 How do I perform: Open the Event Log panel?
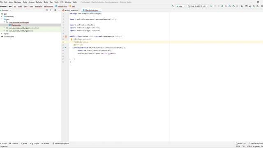(x=241, y=143)
